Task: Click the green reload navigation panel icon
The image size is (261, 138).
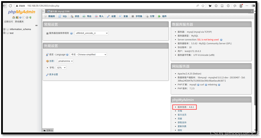Action: coord(30,17)
